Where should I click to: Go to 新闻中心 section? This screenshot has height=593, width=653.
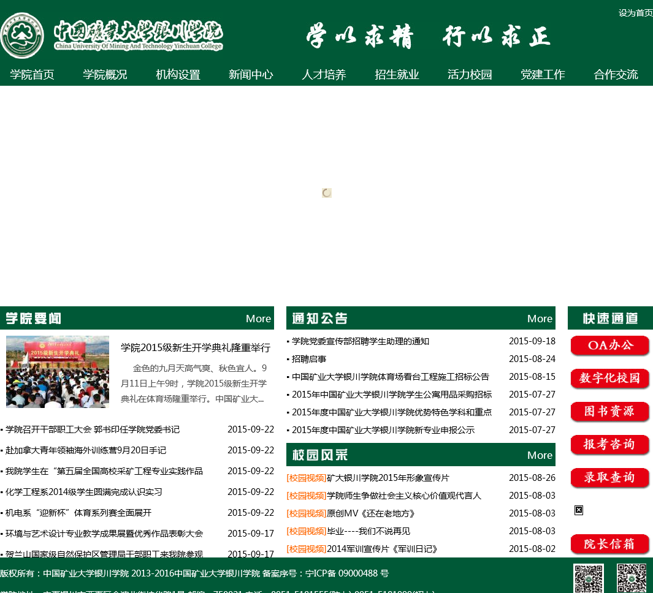click(251, 75)
